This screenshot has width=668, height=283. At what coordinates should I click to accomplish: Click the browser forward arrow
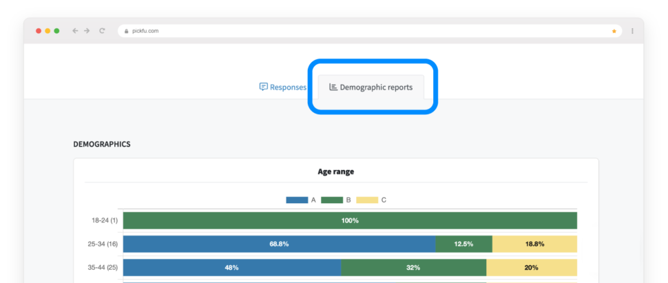[87, 31]
